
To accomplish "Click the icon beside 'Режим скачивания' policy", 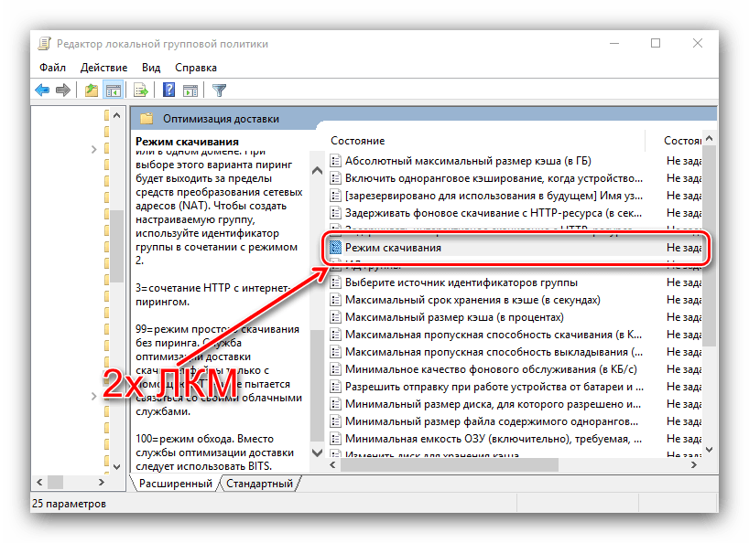I will click(x=334, y=248).
